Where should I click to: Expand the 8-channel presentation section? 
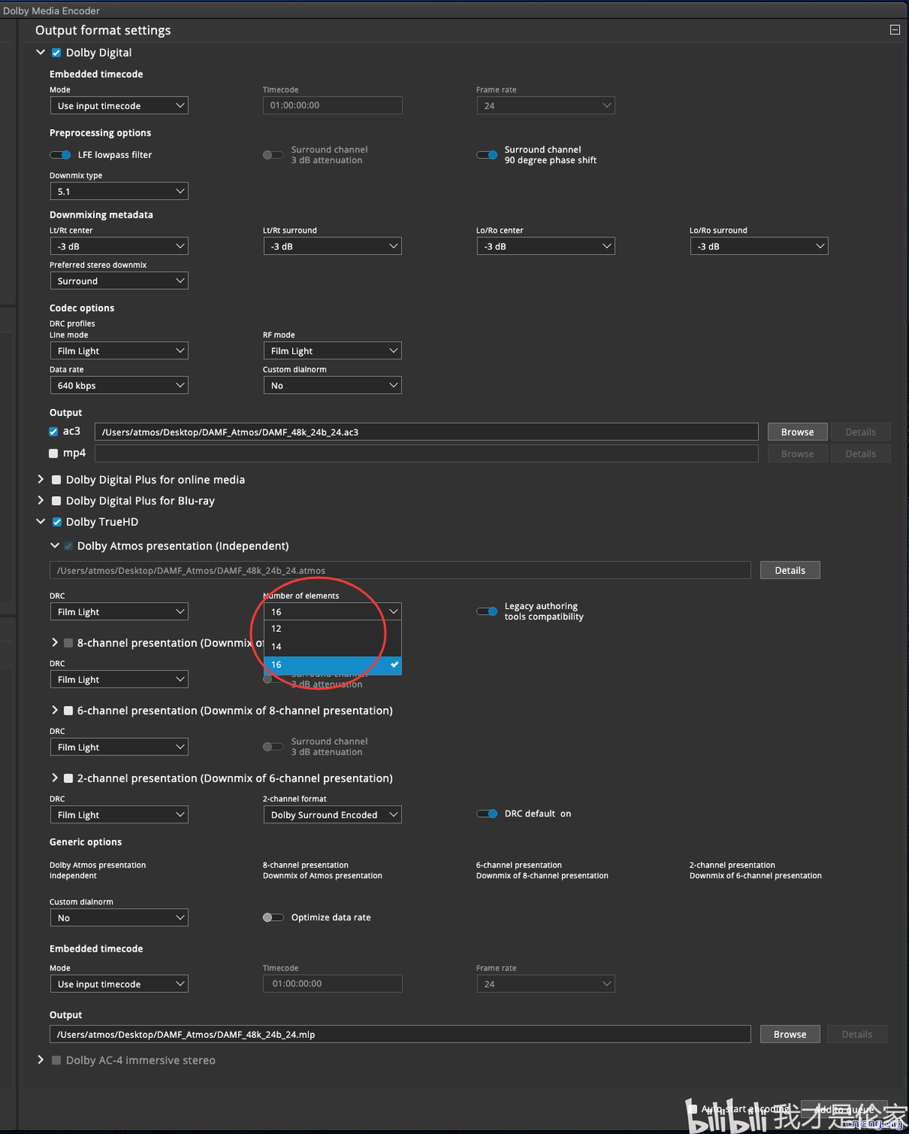[54, 643]
